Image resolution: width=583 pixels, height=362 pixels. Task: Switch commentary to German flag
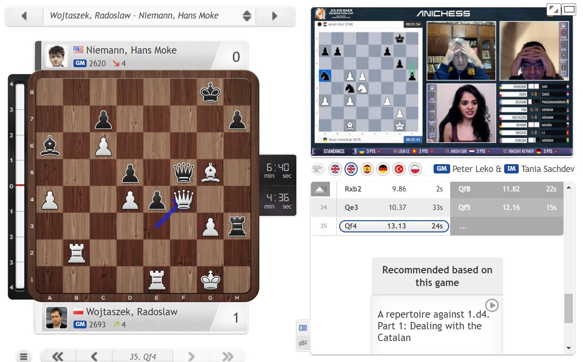click(x=383, y=169)
